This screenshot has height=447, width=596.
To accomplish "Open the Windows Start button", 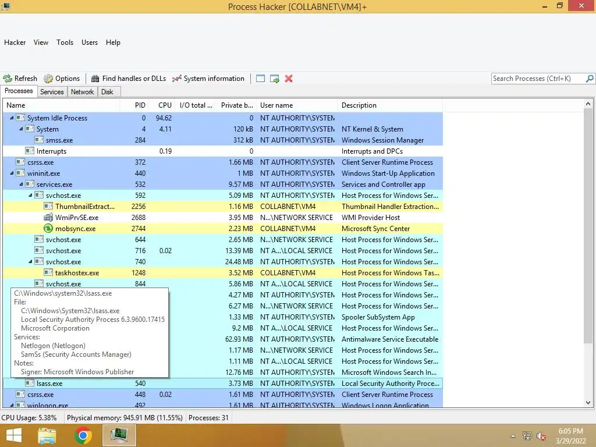I will click(x=14, y=435).
